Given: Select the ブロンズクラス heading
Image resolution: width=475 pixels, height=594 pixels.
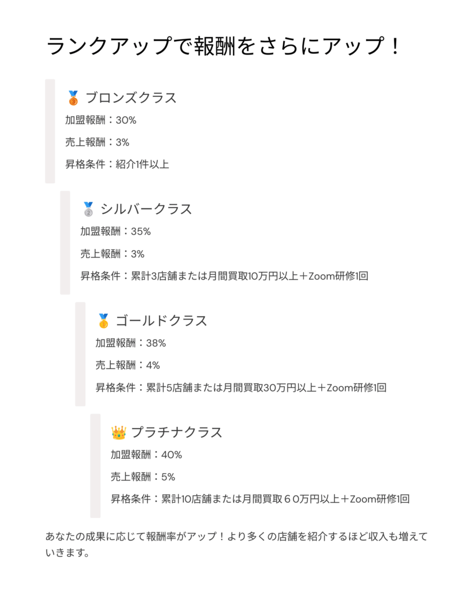Looking at the screenshot, I should (x=131, y=97).
